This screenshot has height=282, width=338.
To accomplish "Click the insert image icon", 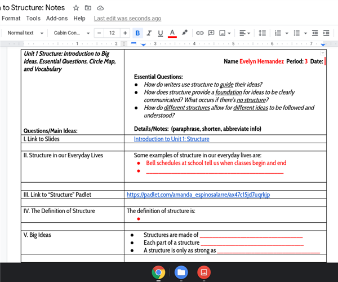I will [x=223, y=33].
